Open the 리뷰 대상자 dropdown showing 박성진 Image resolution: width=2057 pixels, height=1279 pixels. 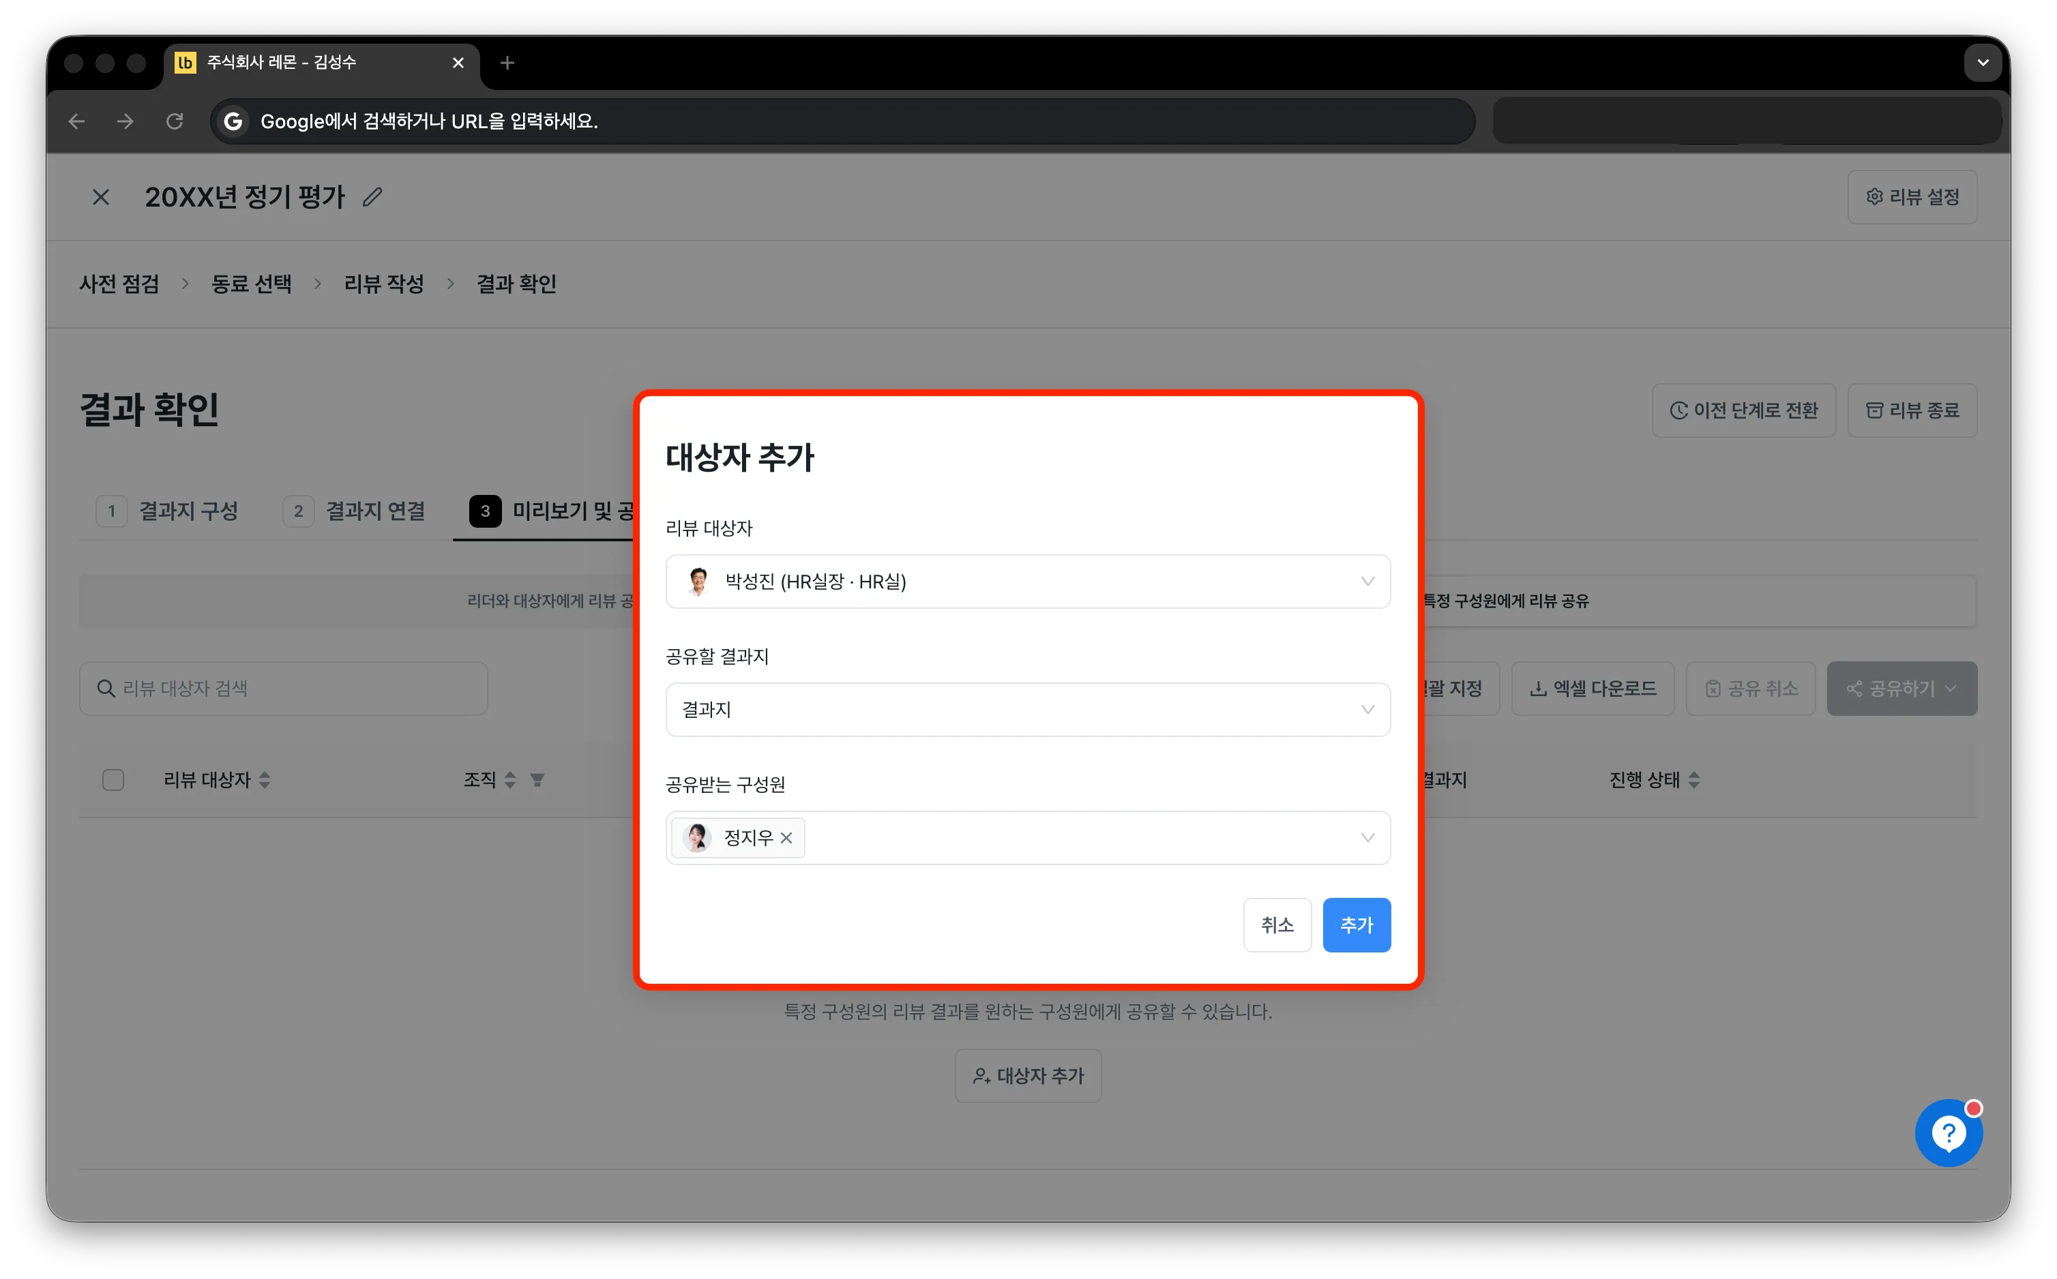[x=1027, y=581]
